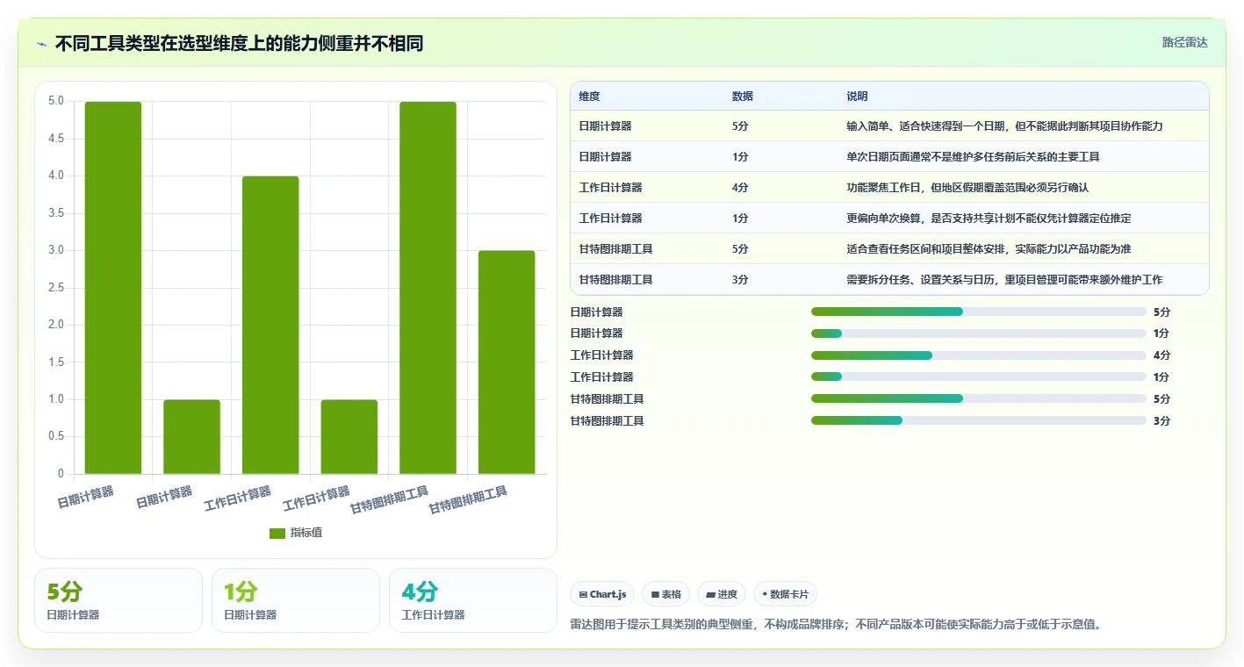Click 工作日计算器 in the table's 4分 row
The width and height of the screenshot is (1244, 667).
pos(611,188)
